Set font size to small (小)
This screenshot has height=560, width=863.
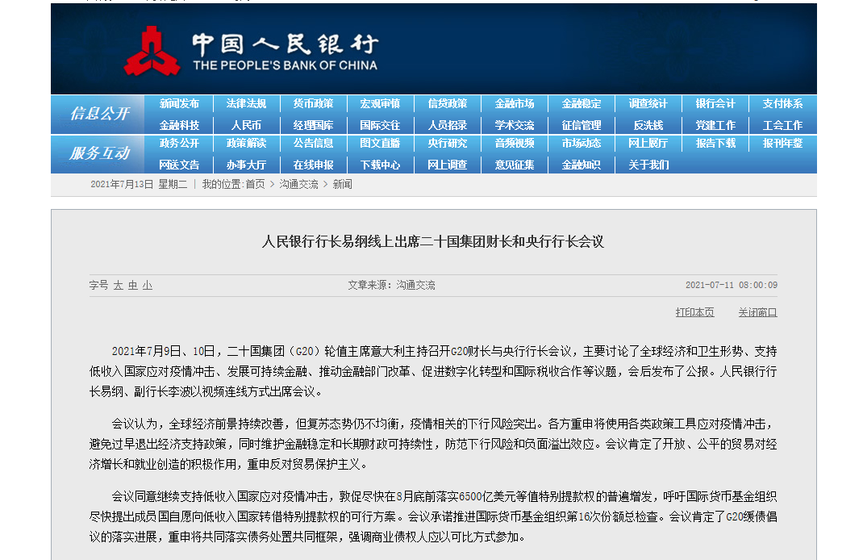pos(147,286)
